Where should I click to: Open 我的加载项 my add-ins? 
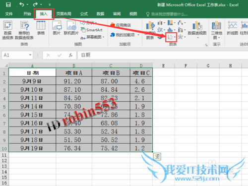(125, 35)
